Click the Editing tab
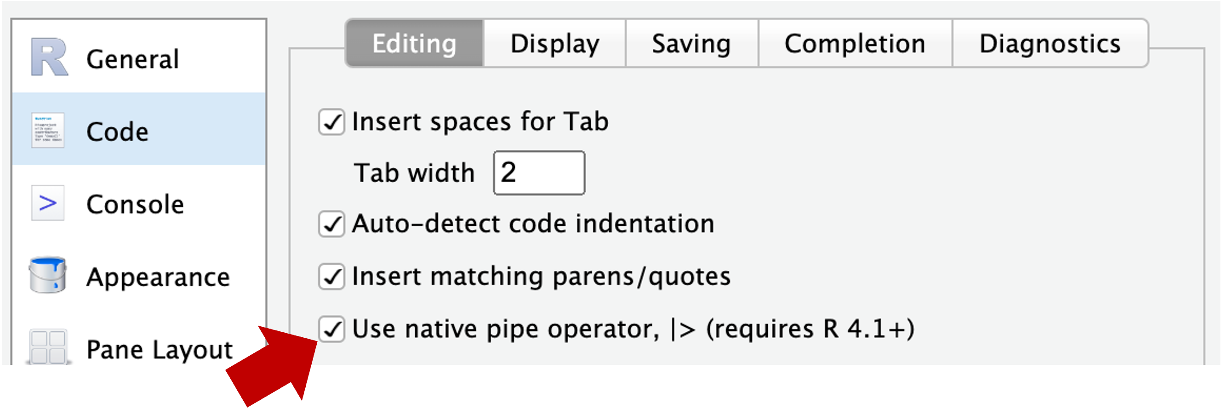 coord(415,44)
